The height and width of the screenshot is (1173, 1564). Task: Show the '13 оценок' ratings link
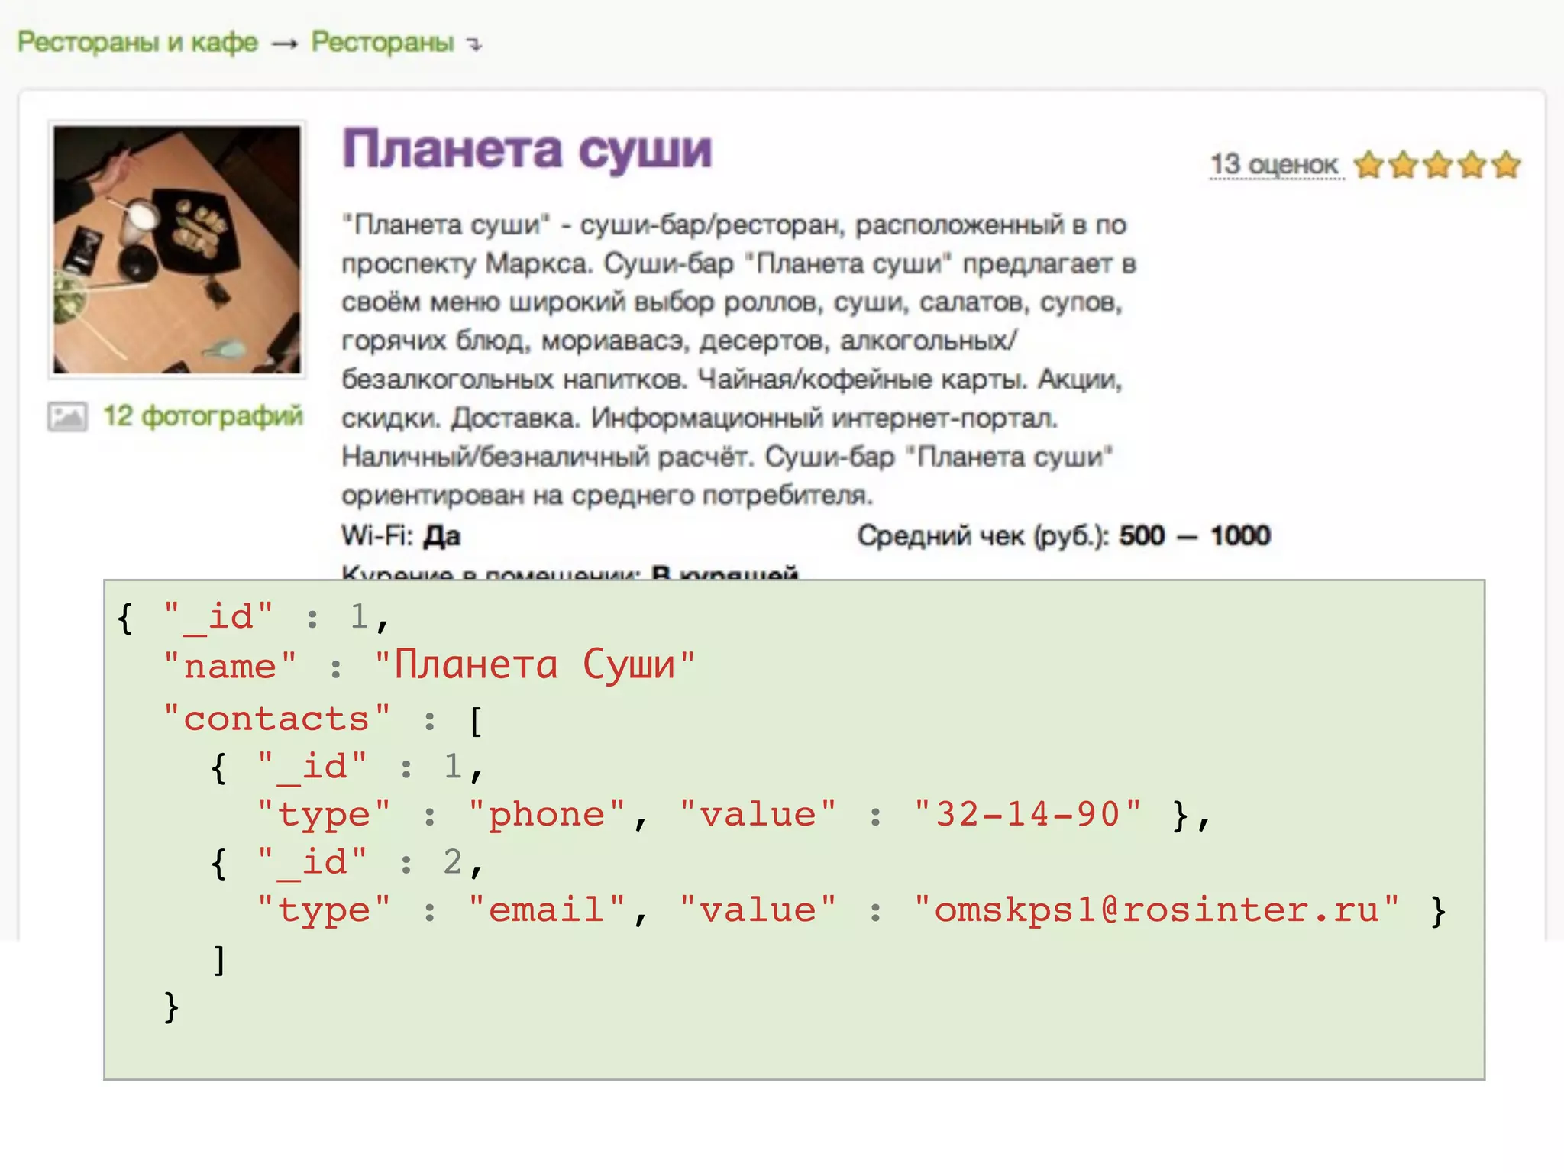[1275, 164]
